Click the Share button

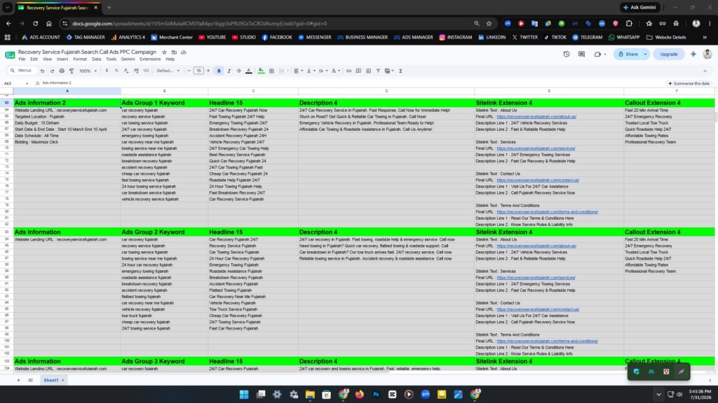[628, 54]
